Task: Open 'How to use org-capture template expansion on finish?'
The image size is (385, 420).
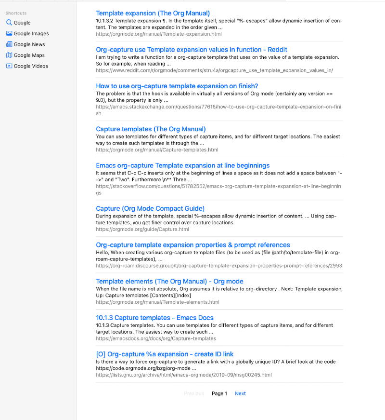Action: click(177, 86)
